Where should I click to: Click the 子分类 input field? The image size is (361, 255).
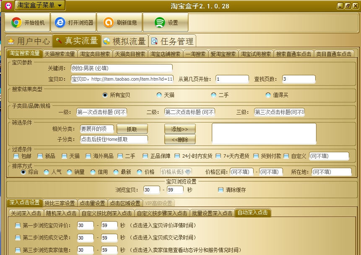[x=114, y=139]
